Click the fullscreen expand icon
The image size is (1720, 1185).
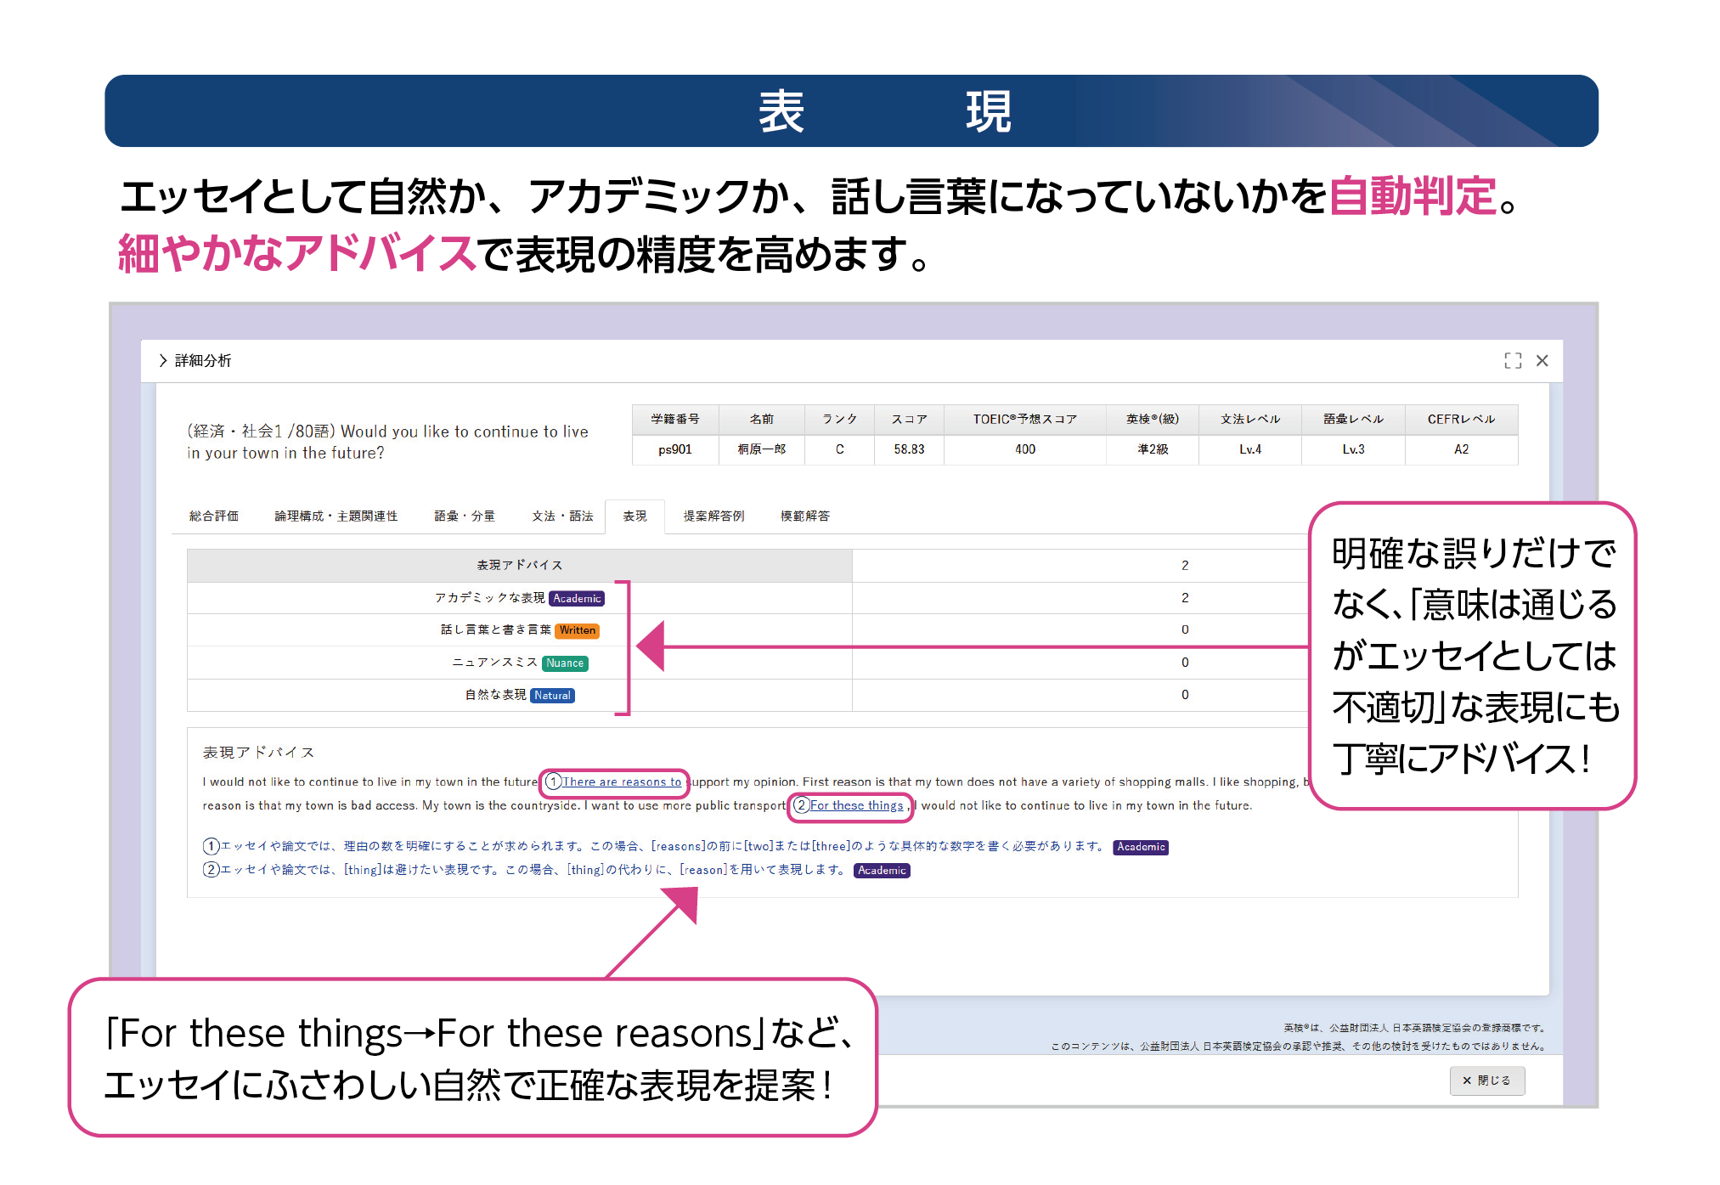1512,361
